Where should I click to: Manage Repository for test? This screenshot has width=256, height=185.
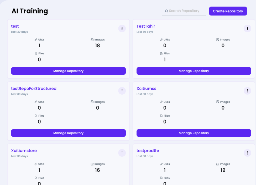[x=69, y=71]
